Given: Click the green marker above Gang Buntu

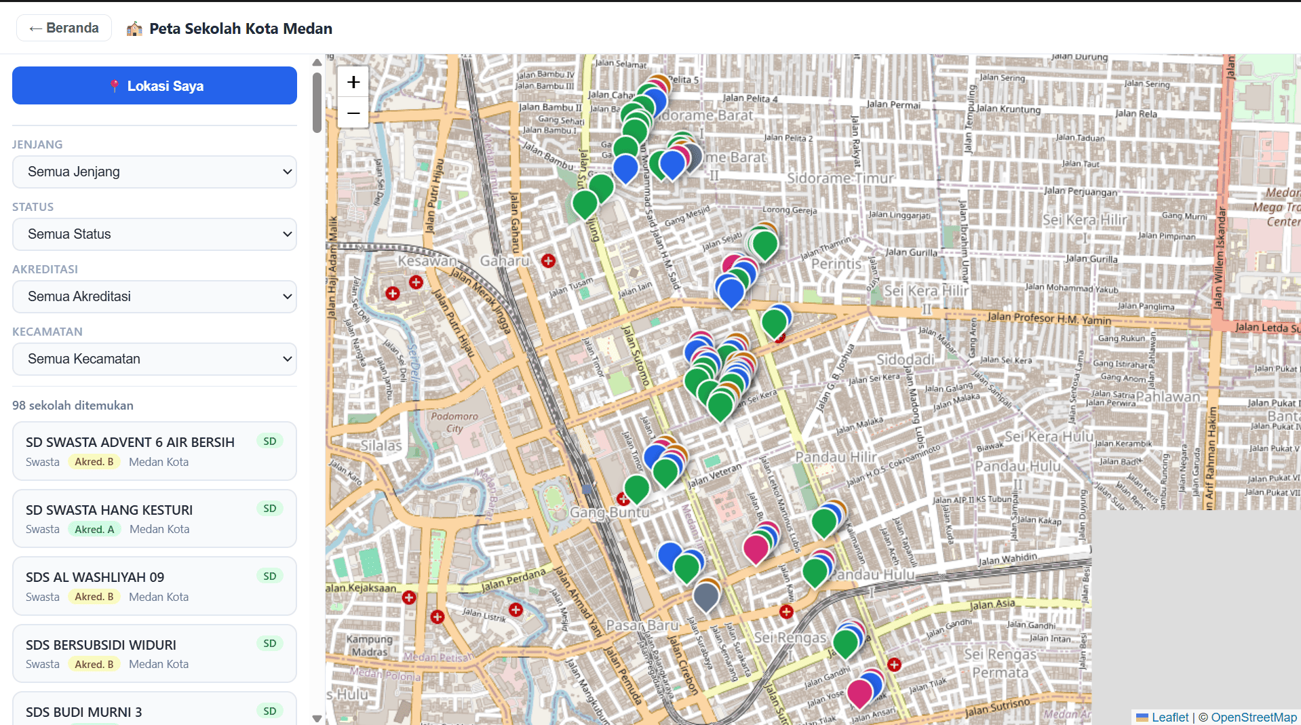Looking at the screenshot, I should pos(636,488).
